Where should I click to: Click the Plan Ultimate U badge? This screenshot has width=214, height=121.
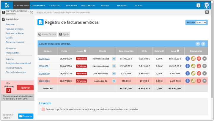point(9,90)
